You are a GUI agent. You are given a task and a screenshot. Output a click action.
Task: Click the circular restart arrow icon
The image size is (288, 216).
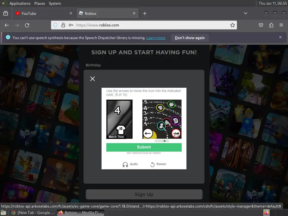click(x=152, y=164)
